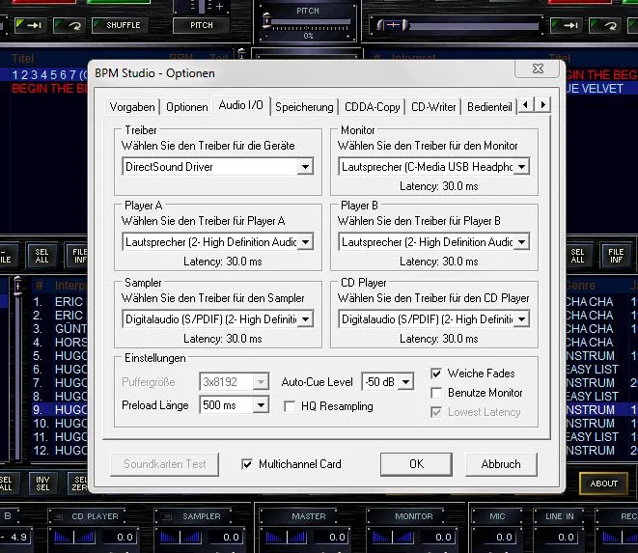Enable HQ Resampling option
Viewport: 638px width, 553px height.
pyautogui.click(x=291, y=406)
